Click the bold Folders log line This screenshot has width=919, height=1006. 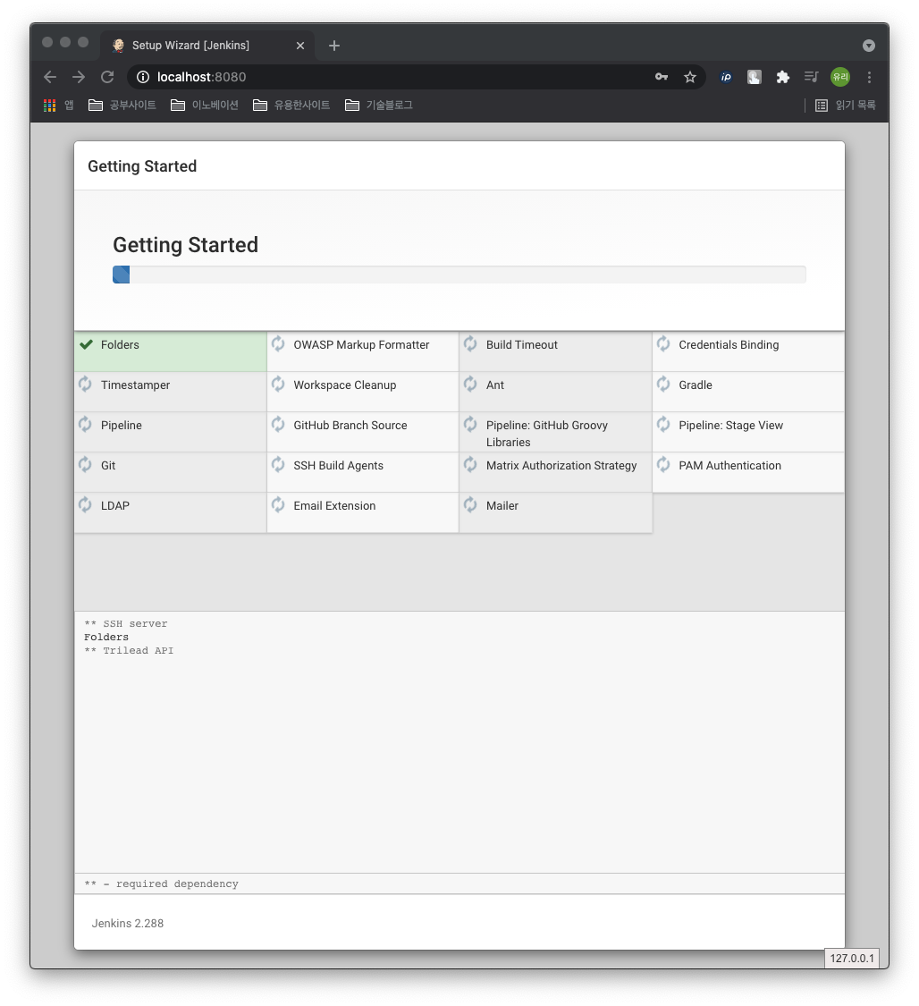click(106, 637)
